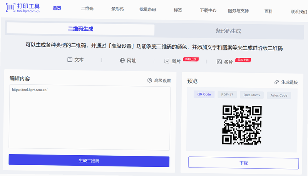Click the 下载 download button
The width and height of the screenshot is (308, 176).
(244, 163)
